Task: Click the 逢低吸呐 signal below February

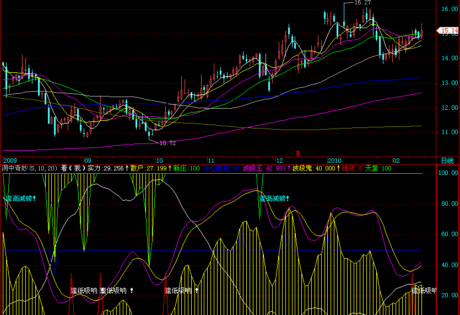Action: pyautogui.click(x=424, y=291)
